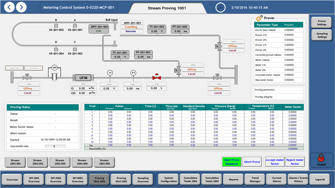Open the Reports page
Viewport: 335px width, 188px height.
tap(233, 179)
